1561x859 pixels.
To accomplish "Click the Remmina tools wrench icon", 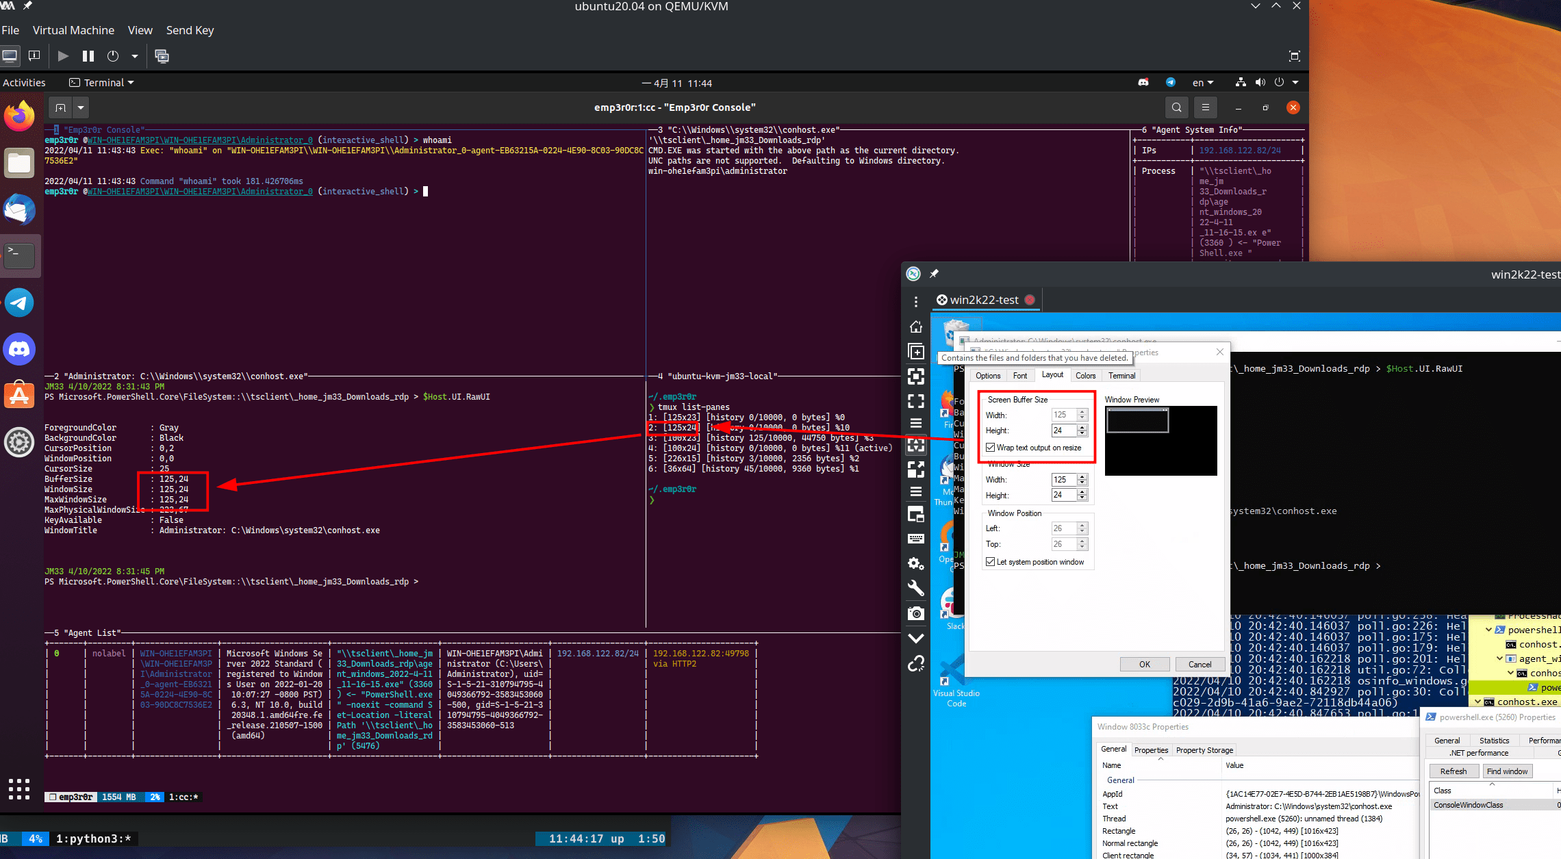I will [915, 588].
